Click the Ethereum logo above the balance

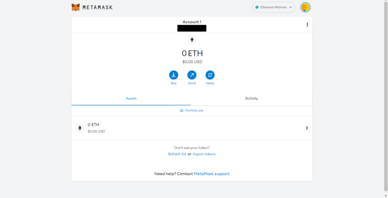point(192,39)
